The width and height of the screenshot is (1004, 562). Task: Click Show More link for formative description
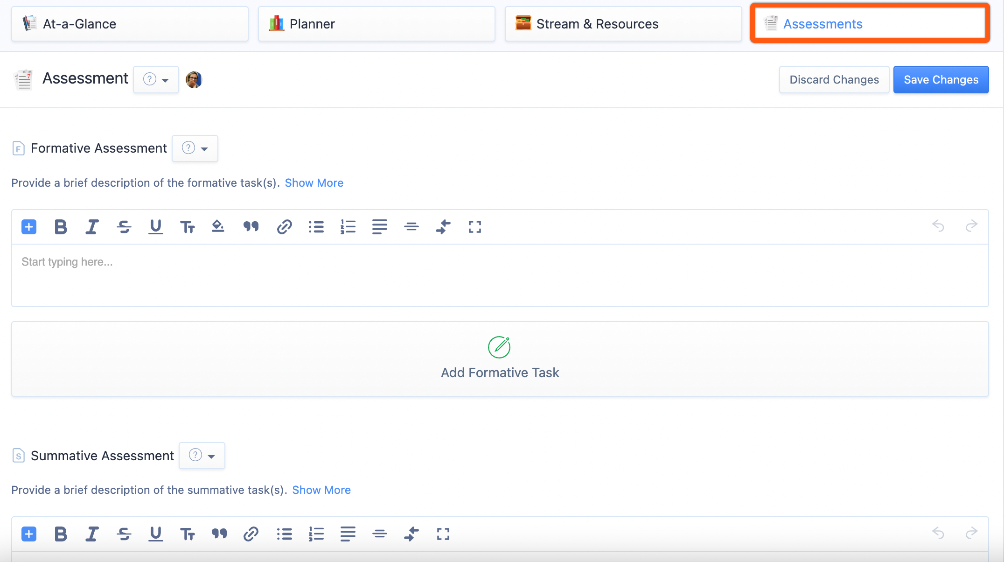[314, 183]
